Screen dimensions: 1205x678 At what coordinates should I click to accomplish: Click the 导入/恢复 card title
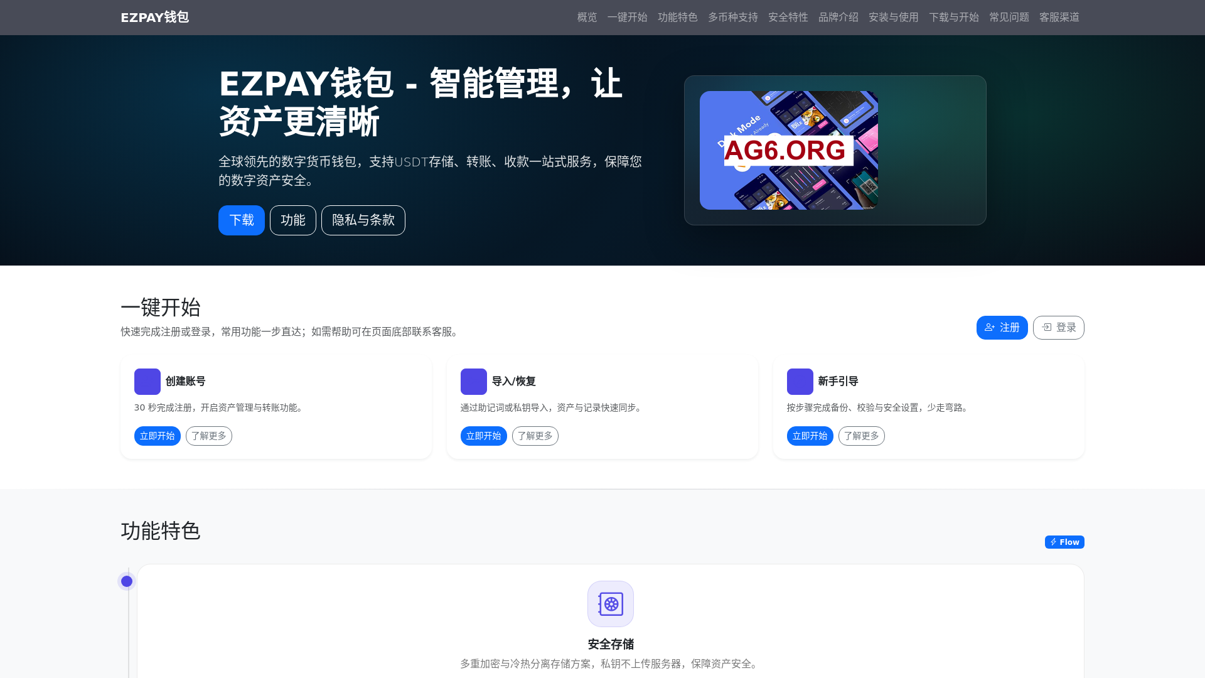514,382
